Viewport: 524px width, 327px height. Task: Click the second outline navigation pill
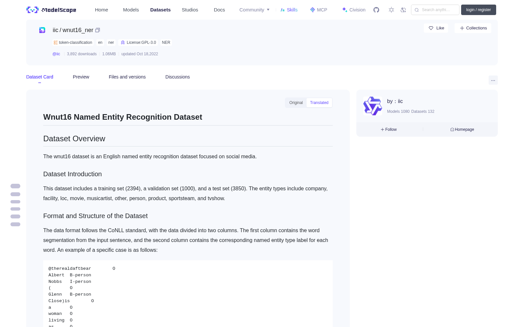[x=15, y=194]
